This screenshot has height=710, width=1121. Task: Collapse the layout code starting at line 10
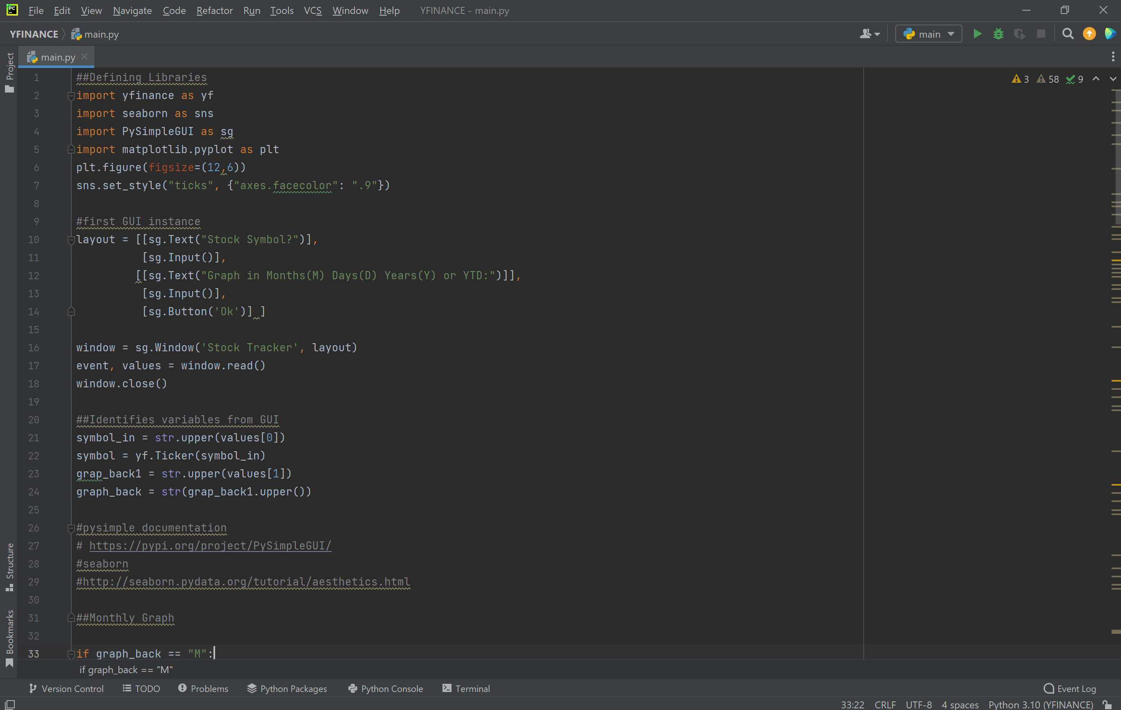click(x=71, y=240)
